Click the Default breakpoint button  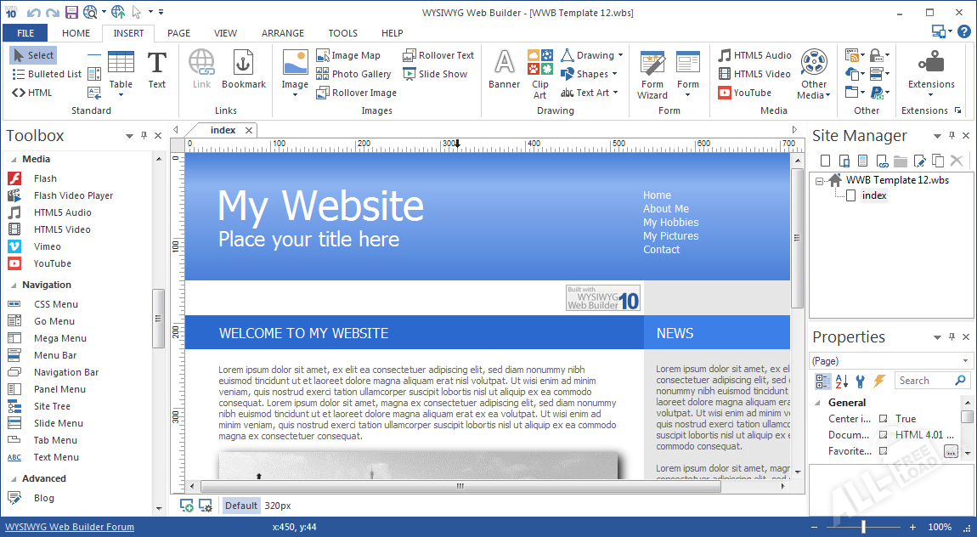(x=241, y=506)
